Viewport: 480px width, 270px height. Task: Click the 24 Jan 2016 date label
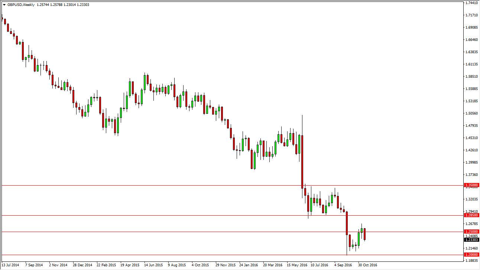click(249, 265)
